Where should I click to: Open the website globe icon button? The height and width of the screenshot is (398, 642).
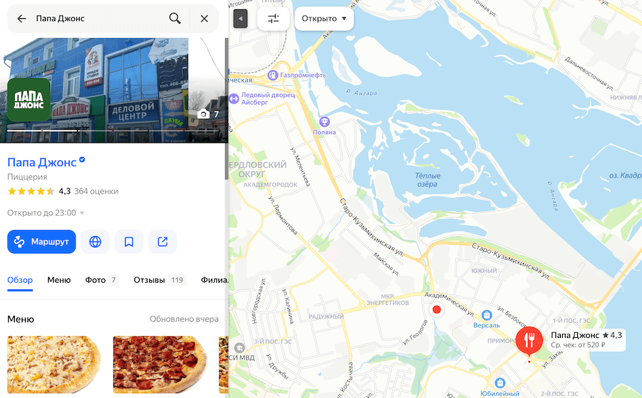click(95, 241)
